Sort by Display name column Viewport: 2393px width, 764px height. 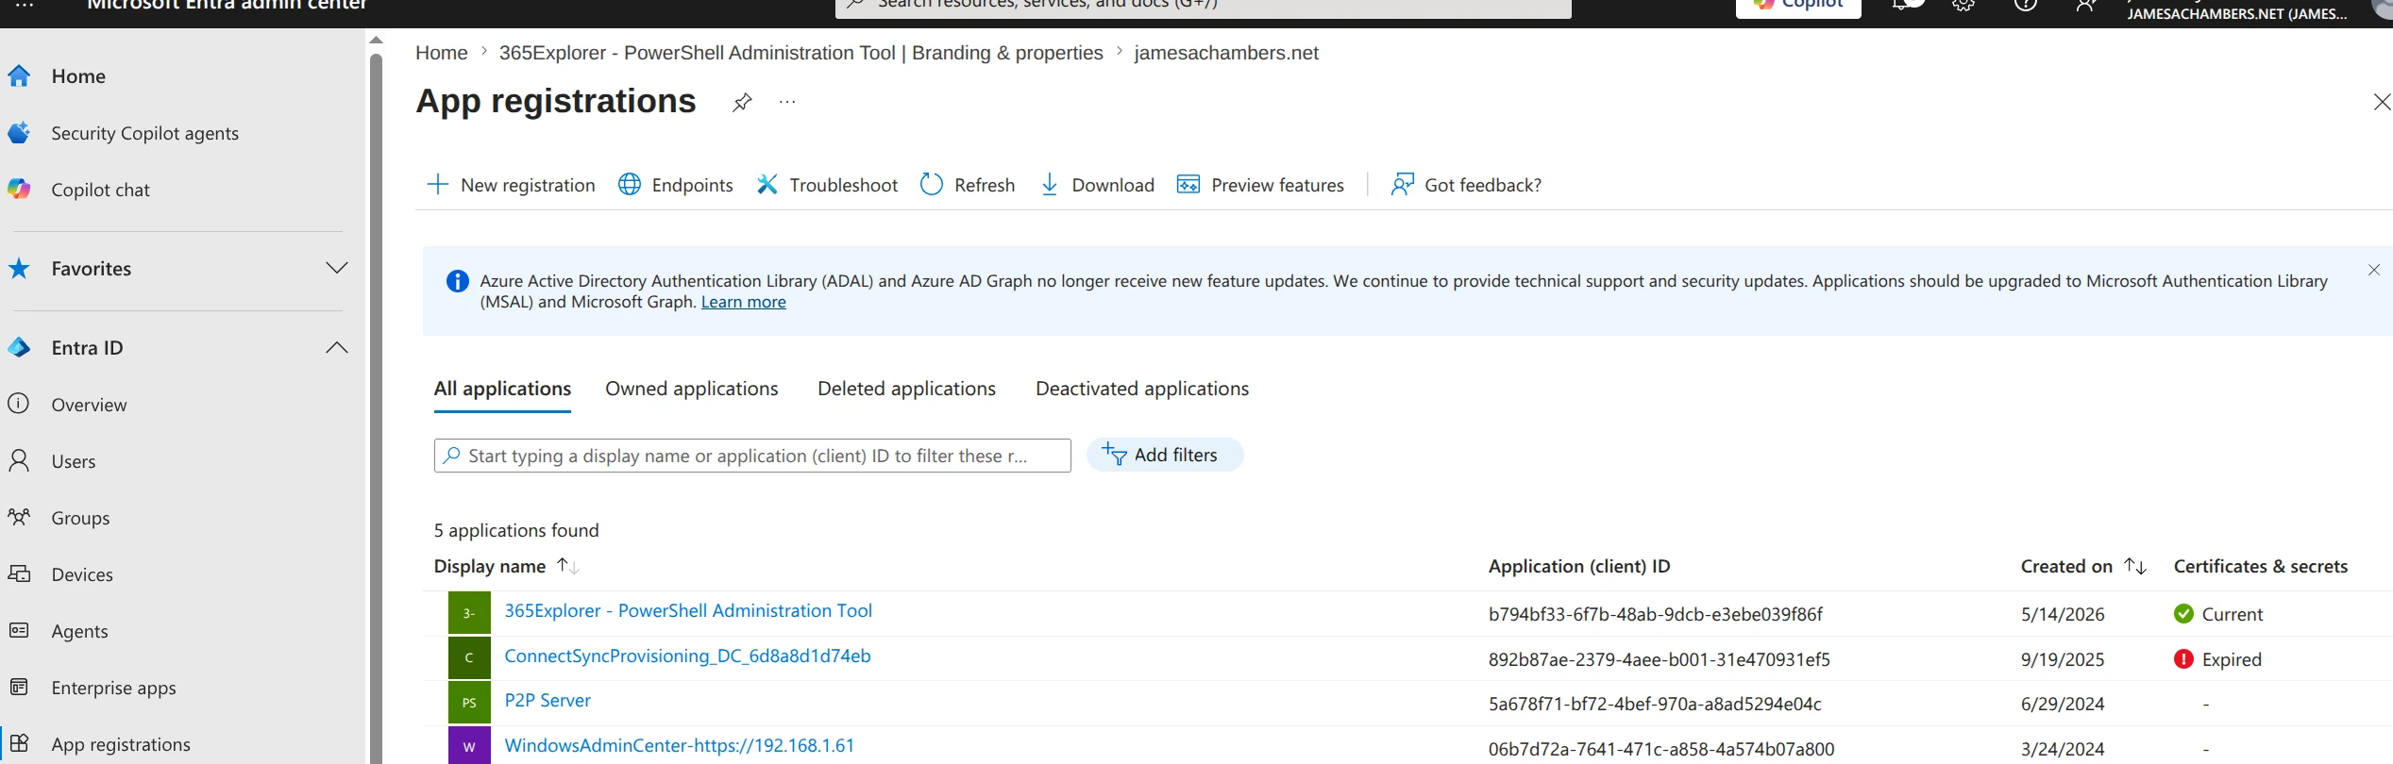click(506, 566)
